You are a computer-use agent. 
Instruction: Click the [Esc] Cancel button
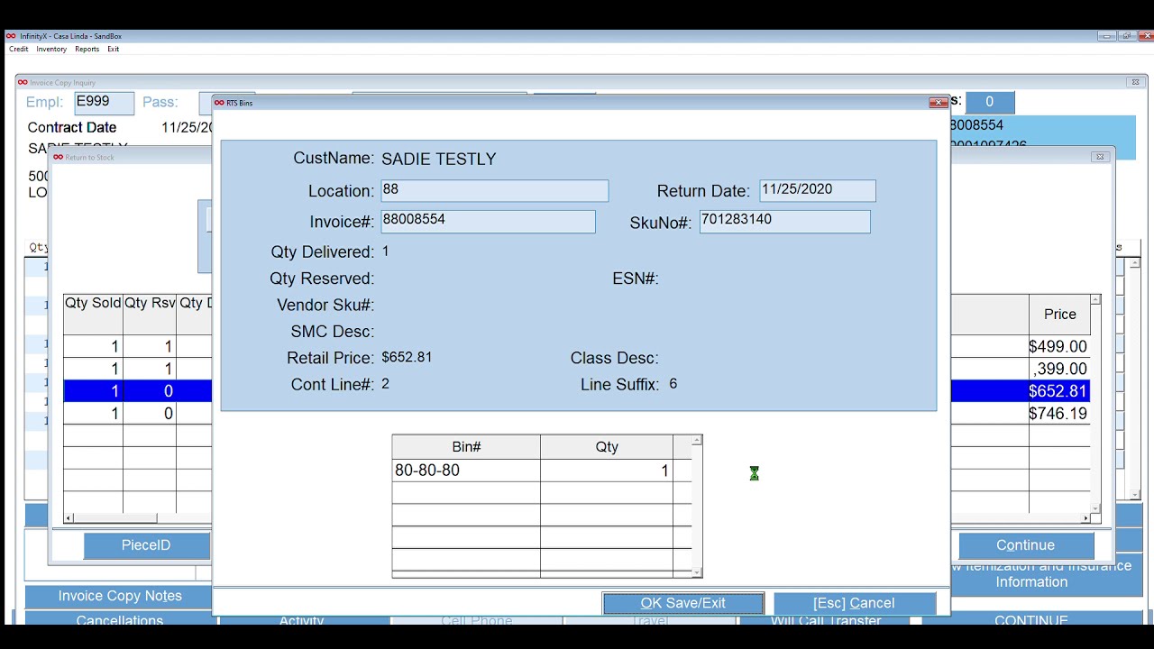(854, 603)
